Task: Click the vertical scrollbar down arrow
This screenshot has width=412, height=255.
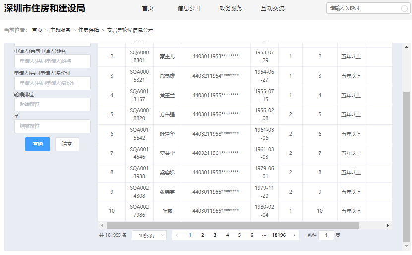Action: click(406, 246)
